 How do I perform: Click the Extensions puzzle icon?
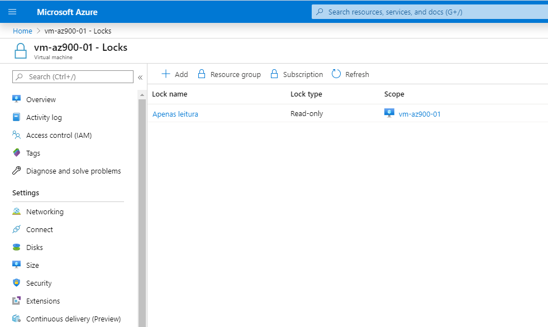[16, 300]
